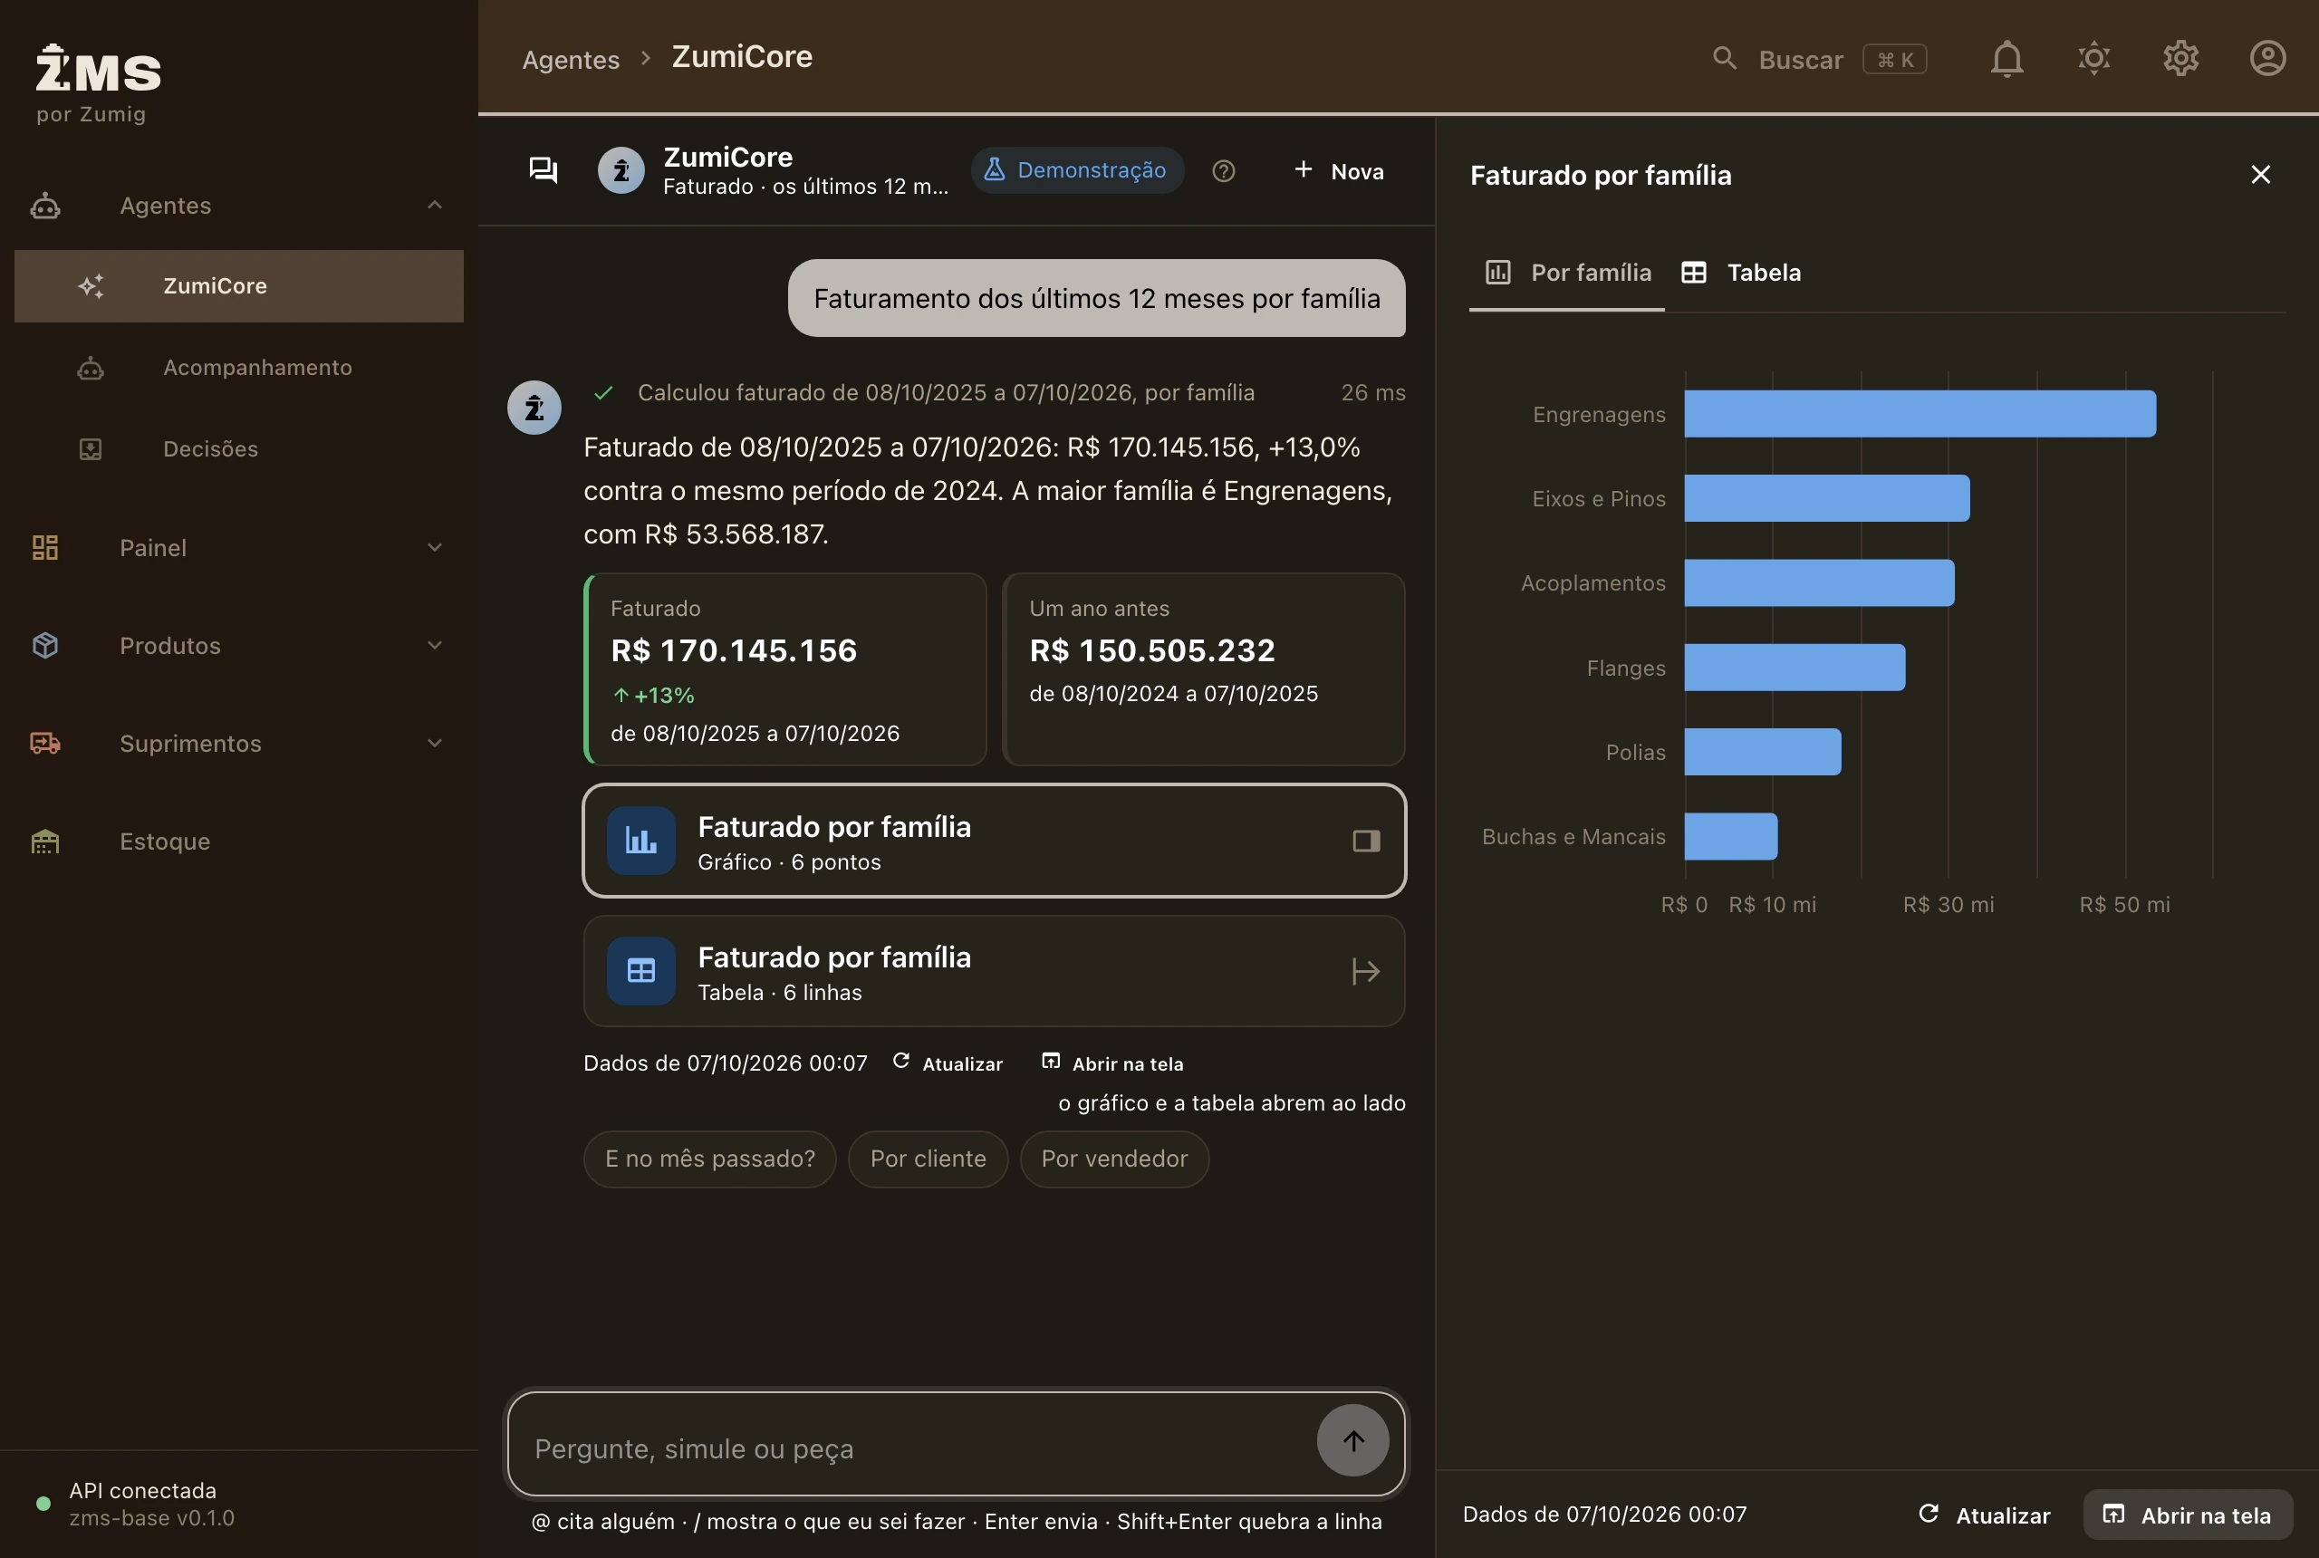Open the user account profile icon
Image resolution: width=2319 pixels, height=1558 pixels.
[x=2267, y=59]
